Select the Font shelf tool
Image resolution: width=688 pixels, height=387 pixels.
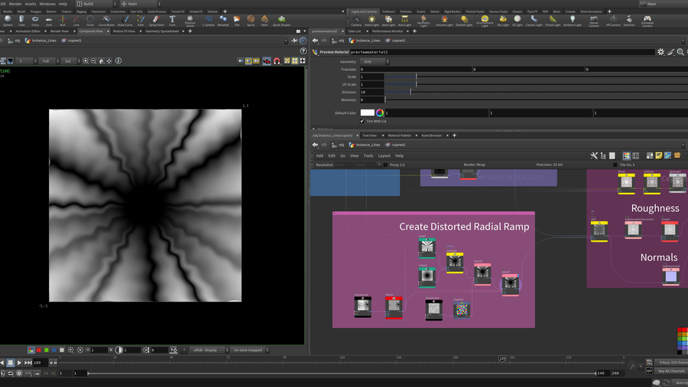pos(172,21)
